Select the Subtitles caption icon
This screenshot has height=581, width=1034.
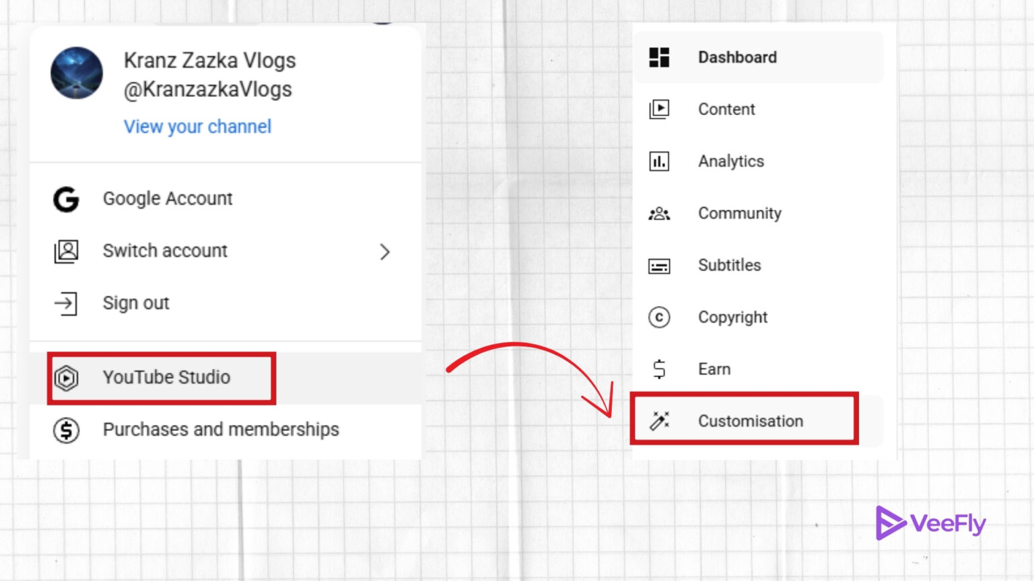pos(658,265)
